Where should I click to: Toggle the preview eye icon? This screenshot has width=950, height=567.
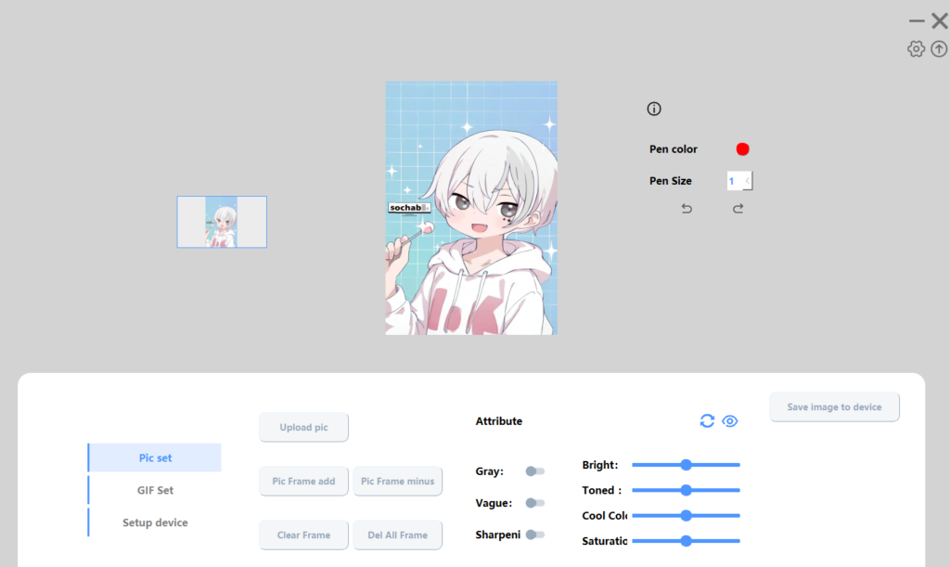pyautogui.click(x=730, y=420)
